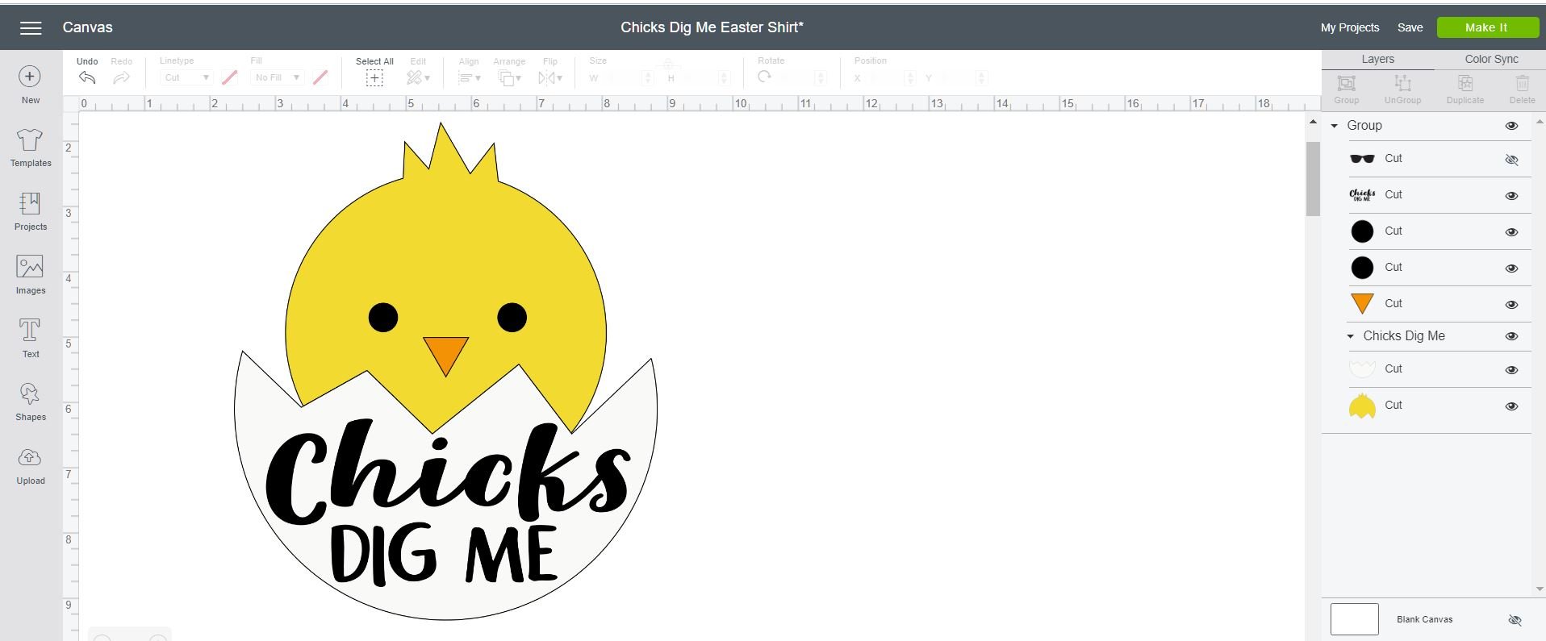Image resolution: width=1546 pixels, height=641 pixels.
Task: Collapse the top Group in Layers
Action: point(1335,126)
